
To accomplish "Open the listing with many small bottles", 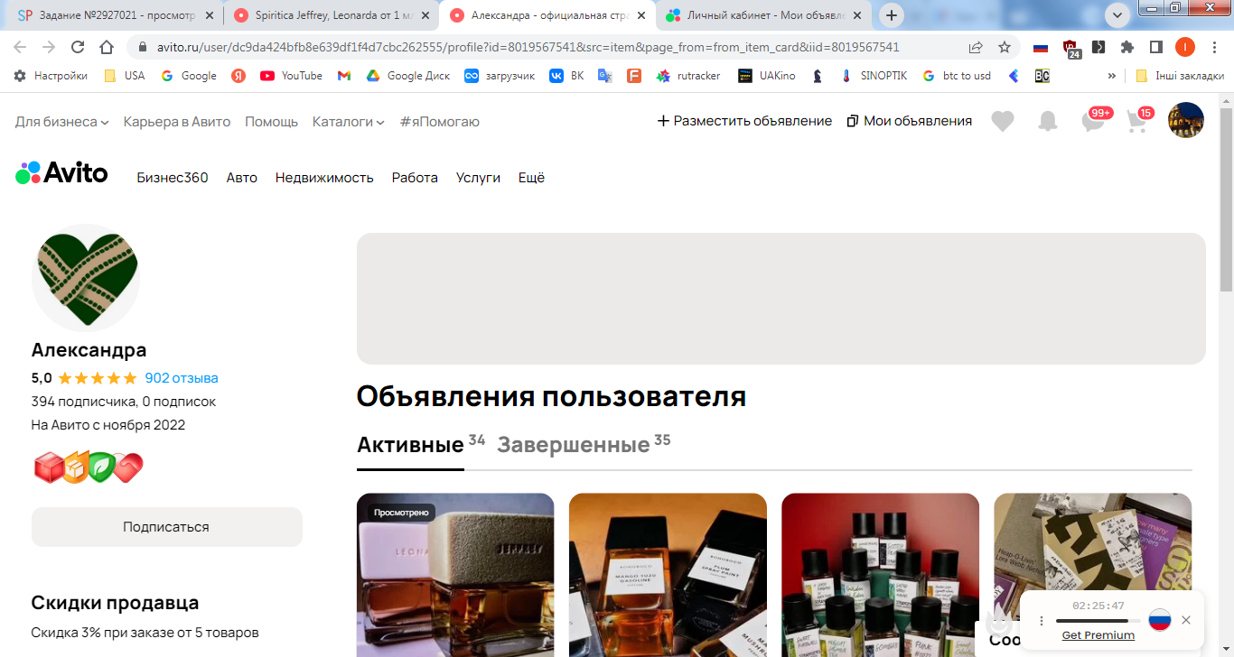I will click(880, 575).
